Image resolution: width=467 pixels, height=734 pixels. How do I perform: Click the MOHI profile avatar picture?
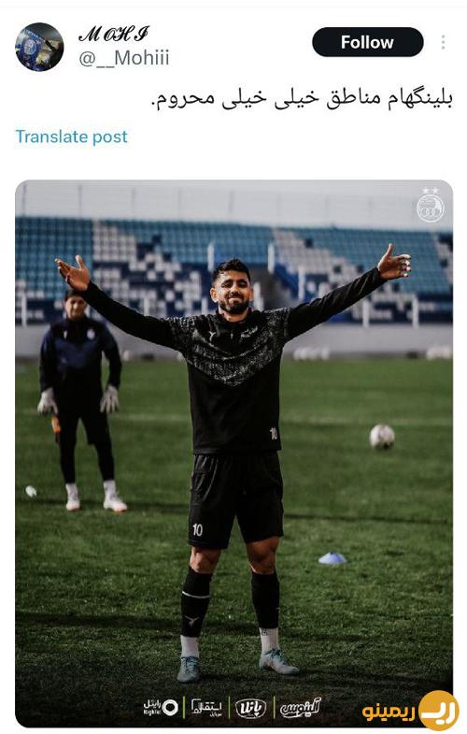coord(39,47)
